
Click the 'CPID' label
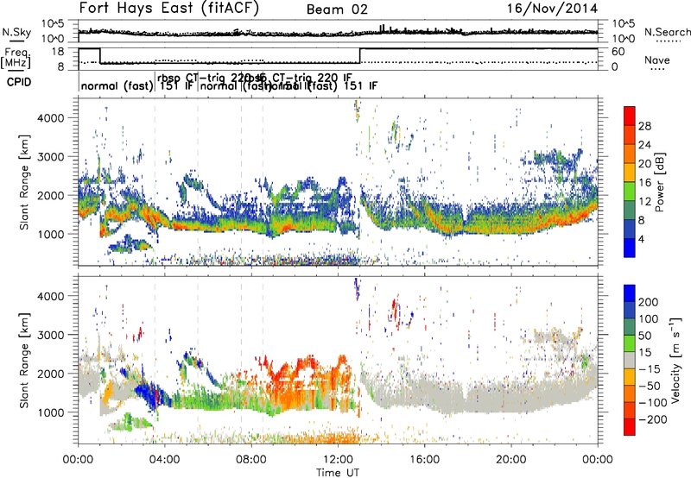click(19, 82)
